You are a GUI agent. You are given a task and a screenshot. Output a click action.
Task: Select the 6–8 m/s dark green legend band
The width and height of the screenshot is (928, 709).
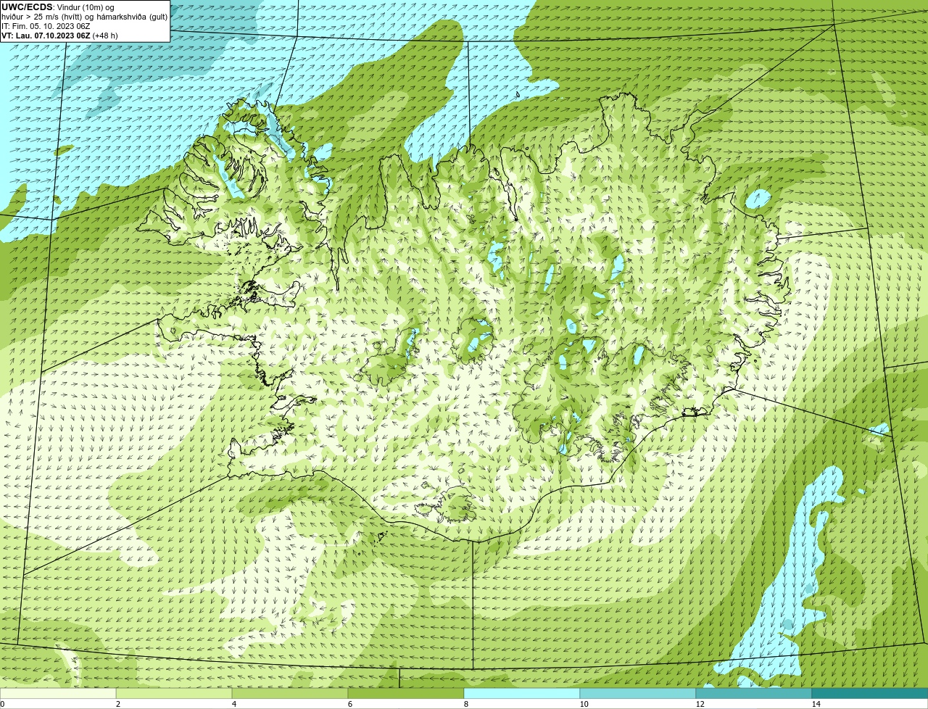[406, 693]
